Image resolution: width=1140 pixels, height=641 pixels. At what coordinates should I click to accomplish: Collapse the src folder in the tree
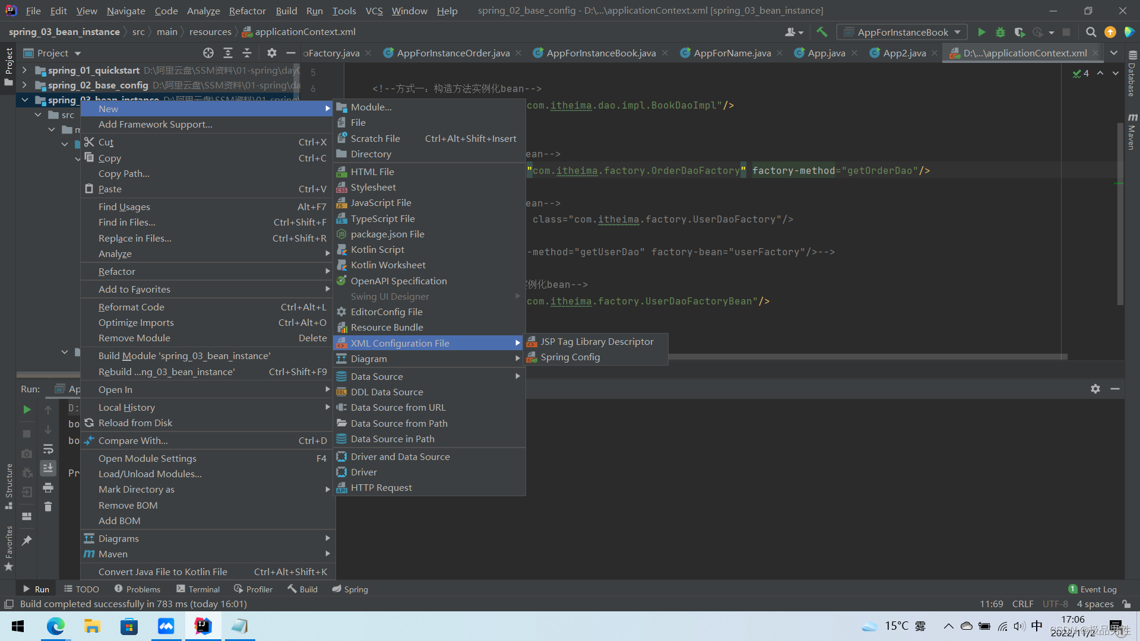tap(39, 115)
